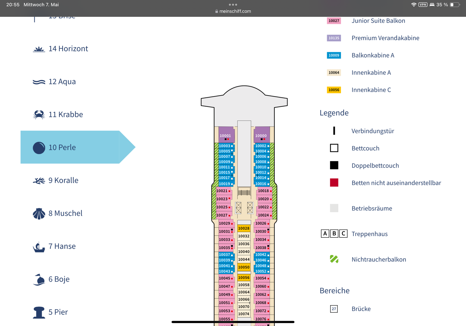Select inside cabin 10028 on the plan
Viewport: 466px width, 326px height.
click(x=244, y=228)
